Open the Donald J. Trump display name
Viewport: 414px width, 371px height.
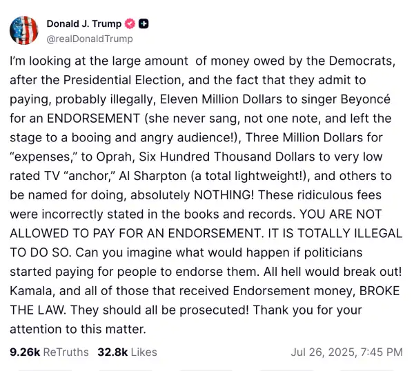point(83,24)
